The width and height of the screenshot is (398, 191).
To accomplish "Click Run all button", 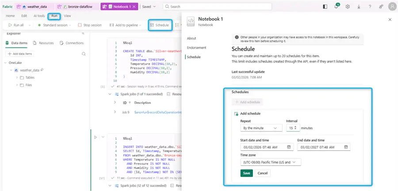I will click(16, 25).
